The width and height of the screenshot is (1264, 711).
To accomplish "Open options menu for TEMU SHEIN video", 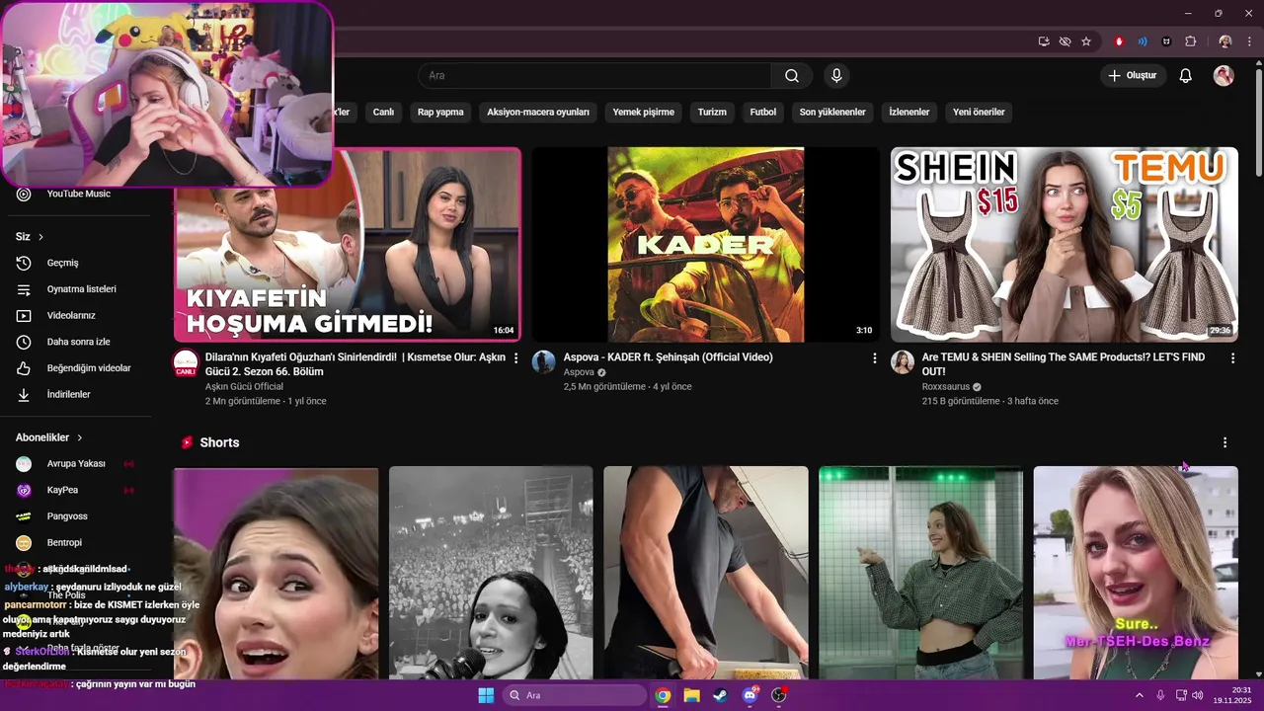I will pyautogui.click(x=1232, y=358).
